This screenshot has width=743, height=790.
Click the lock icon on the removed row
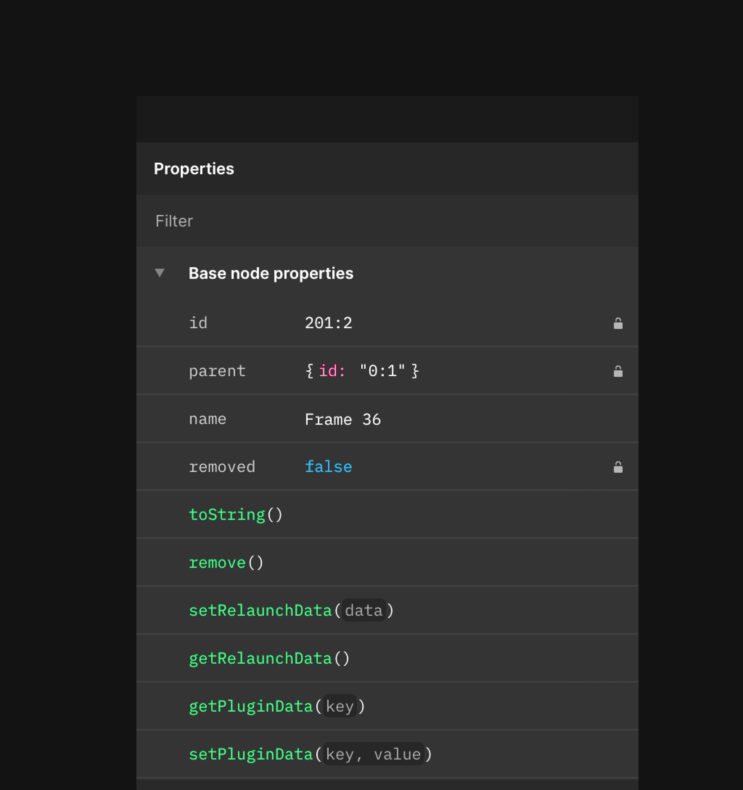[618, 467]
